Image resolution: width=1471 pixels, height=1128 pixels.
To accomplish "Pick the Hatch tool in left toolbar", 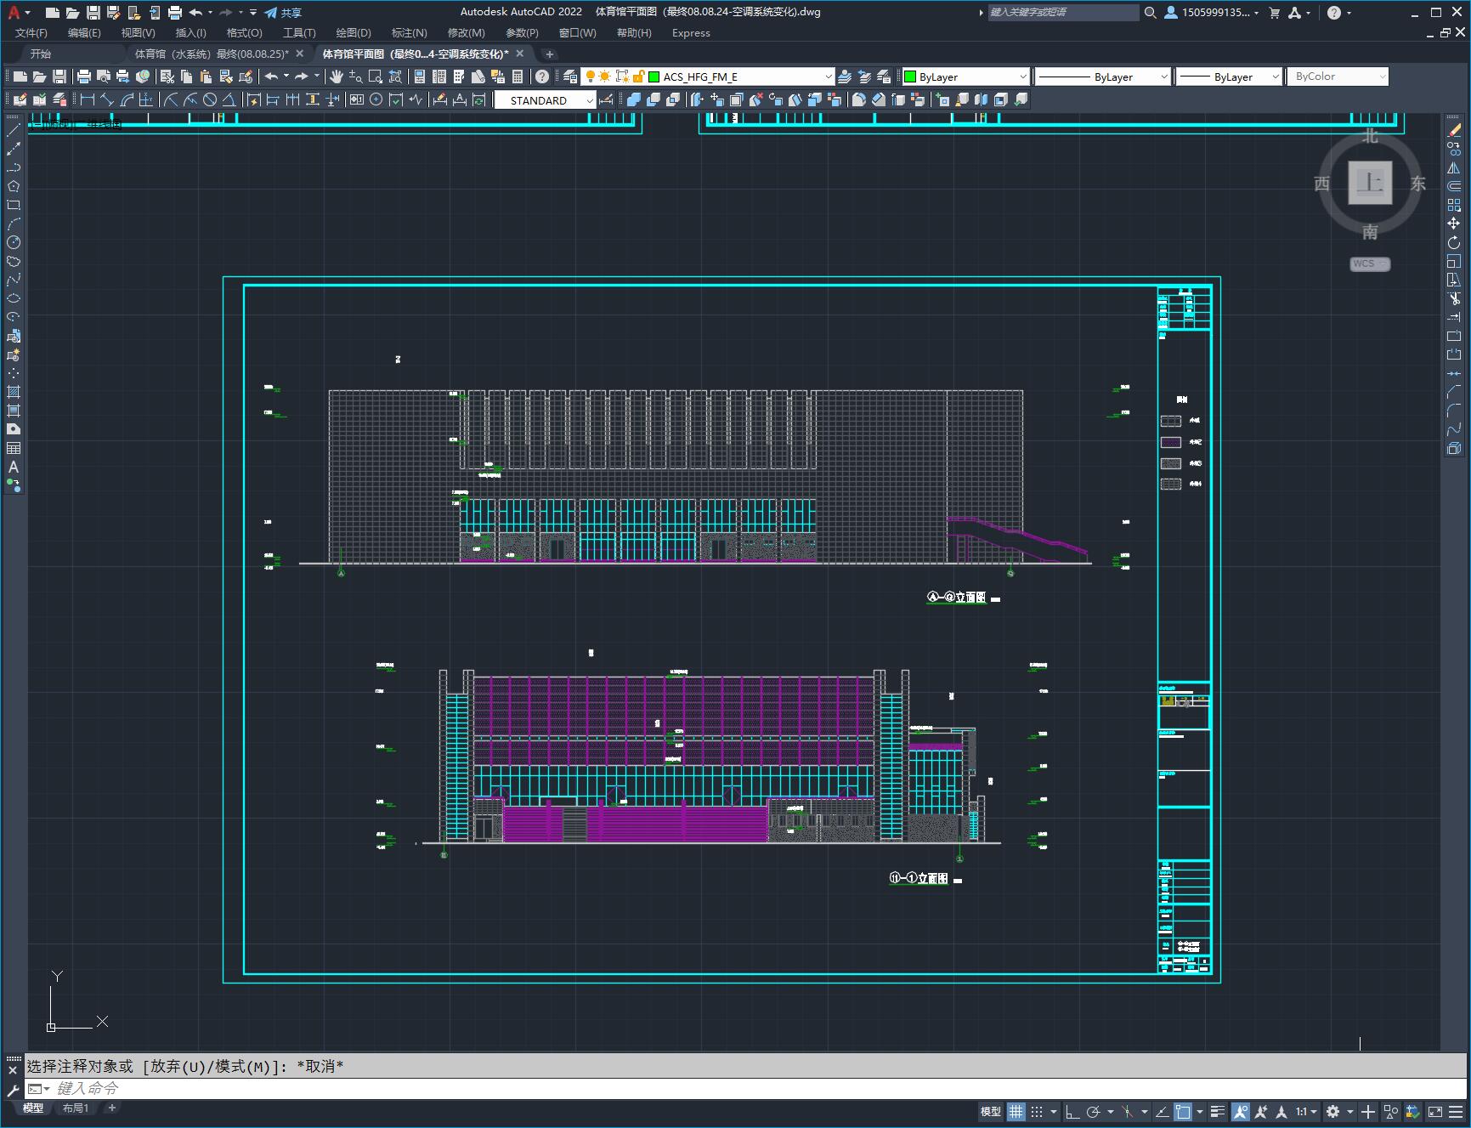I will click(x=13, y=392).
